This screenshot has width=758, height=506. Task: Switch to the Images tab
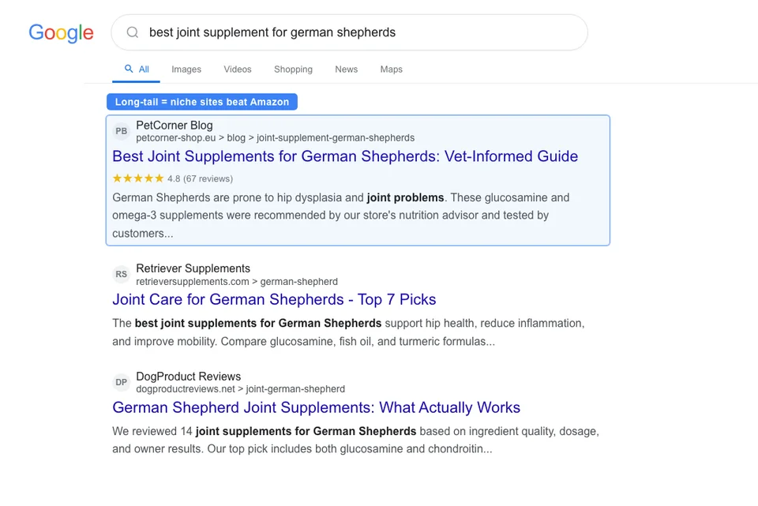186,69
